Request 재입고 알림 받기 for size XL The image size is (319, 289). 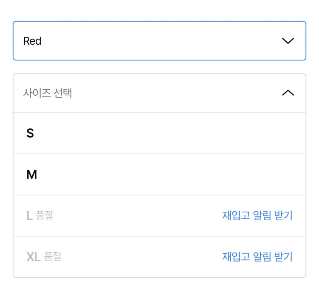(257, 257)
